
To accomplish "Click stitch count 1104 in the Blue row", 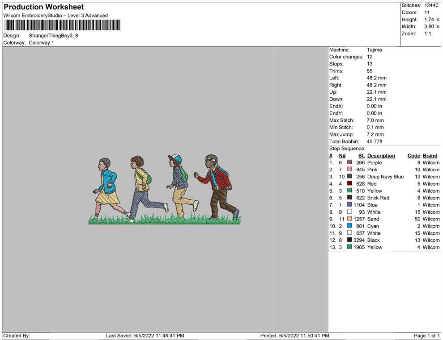I will pyautogui.click(x=359, y=205).
